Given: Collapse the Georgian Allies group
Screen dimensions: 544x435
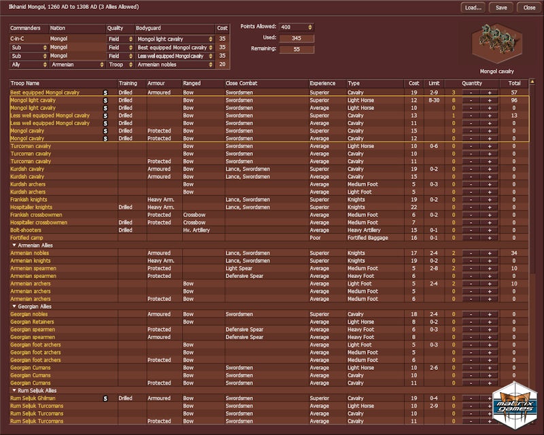Looking at the screenshot, I should [14, 307].
